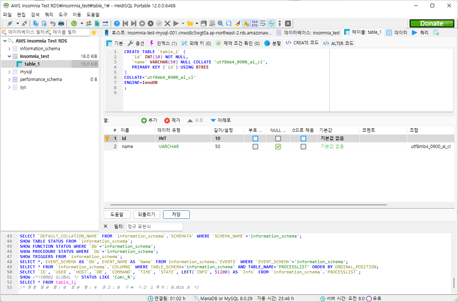Click the magnifier search text icon
This screenshot has width=458, height=302.
tap(221, 23)
